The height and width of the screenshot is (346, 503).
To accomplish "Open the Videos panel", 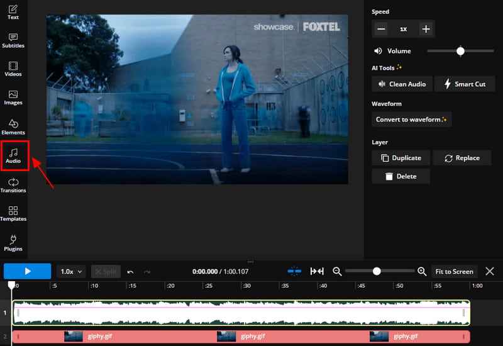I will 13,69.
